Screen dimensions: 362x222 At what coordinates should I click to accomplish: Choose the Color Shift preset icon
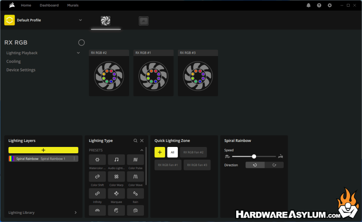(97, 176)
